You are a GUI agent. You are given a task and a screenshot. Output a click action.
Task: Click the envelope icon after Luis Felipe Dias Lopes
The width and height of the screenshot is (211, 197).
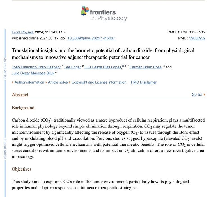123,66
